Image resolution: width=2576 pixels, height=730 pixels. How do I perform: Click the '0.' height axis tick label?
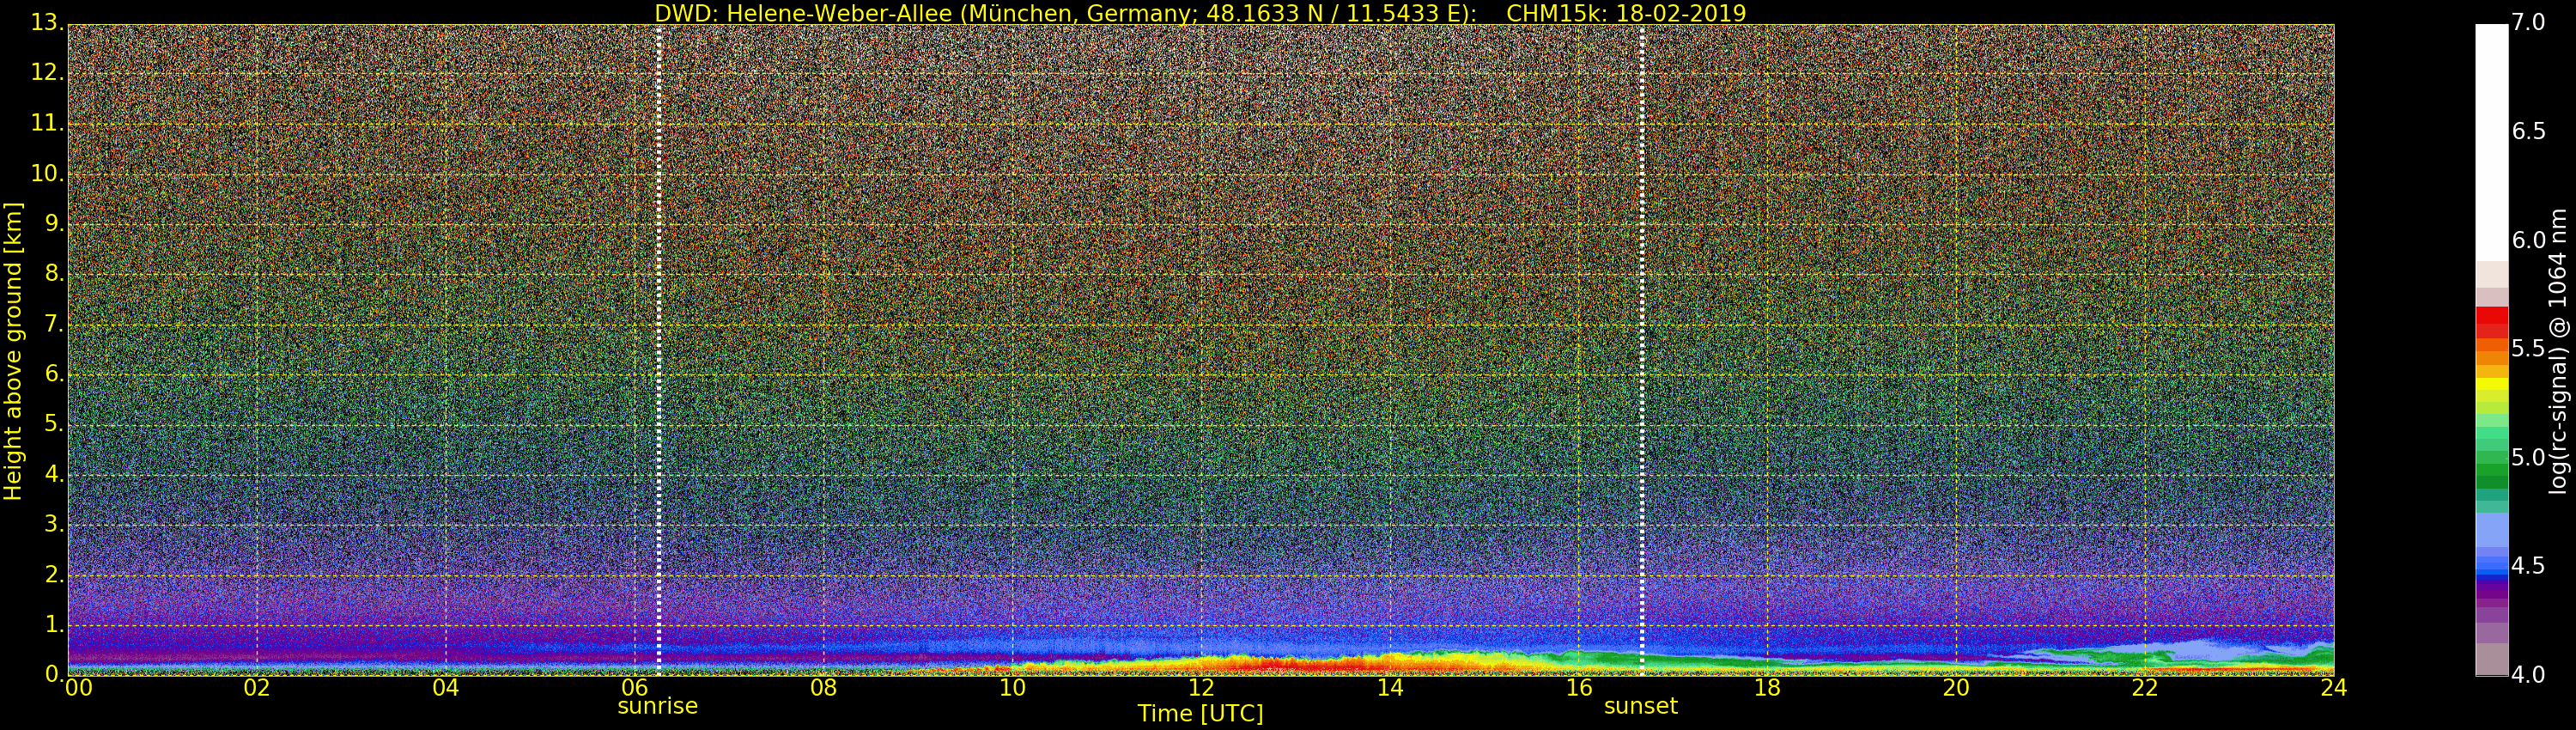click(x=53, y=674)
